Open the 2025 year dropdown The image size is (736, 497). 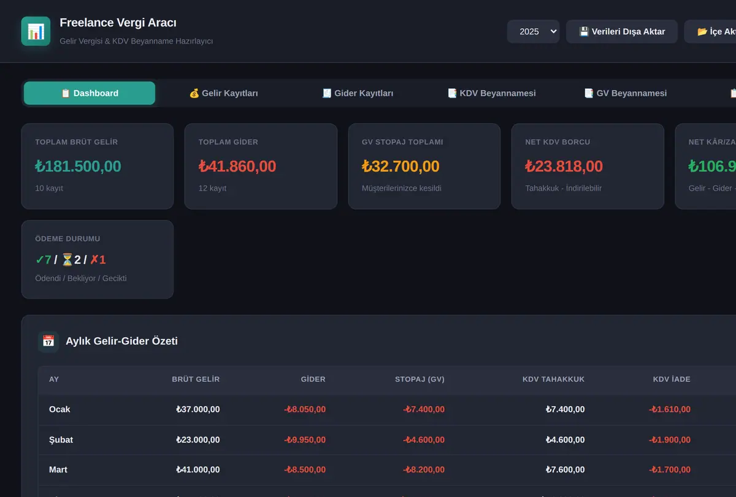tap(533, 31)
